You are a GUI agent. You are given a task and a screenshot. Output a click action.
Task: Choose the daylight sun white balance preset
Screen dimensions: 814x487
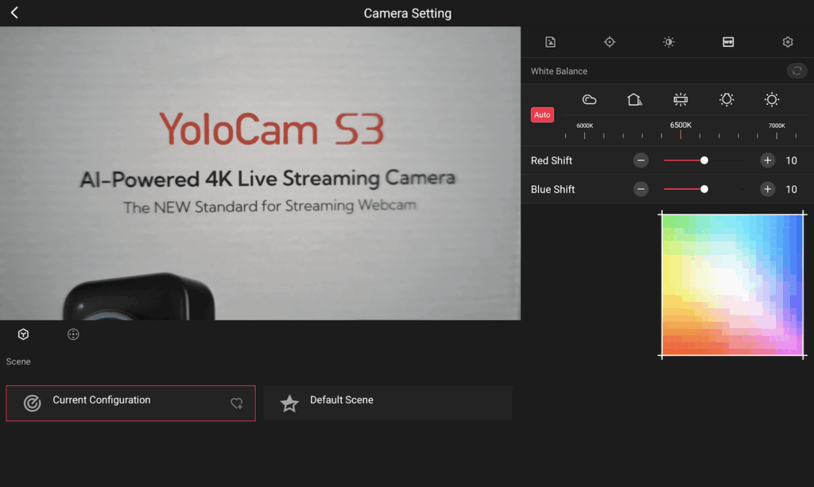coord(772,99)
